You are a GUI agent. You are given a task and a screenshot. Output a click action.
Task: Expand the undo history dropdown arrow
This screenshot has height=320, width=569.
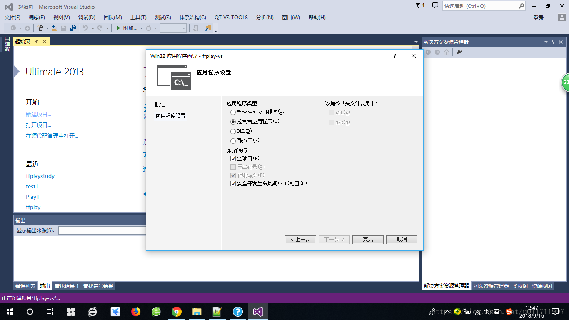point(92,28)
